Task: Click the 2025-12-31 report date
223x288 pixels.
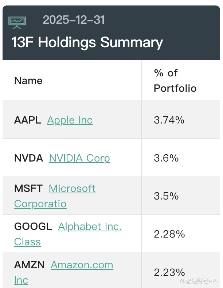Action: pos(74,20)
